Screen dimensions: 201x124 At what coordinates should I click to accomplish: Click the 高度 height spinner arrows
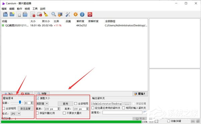[87, 109]
